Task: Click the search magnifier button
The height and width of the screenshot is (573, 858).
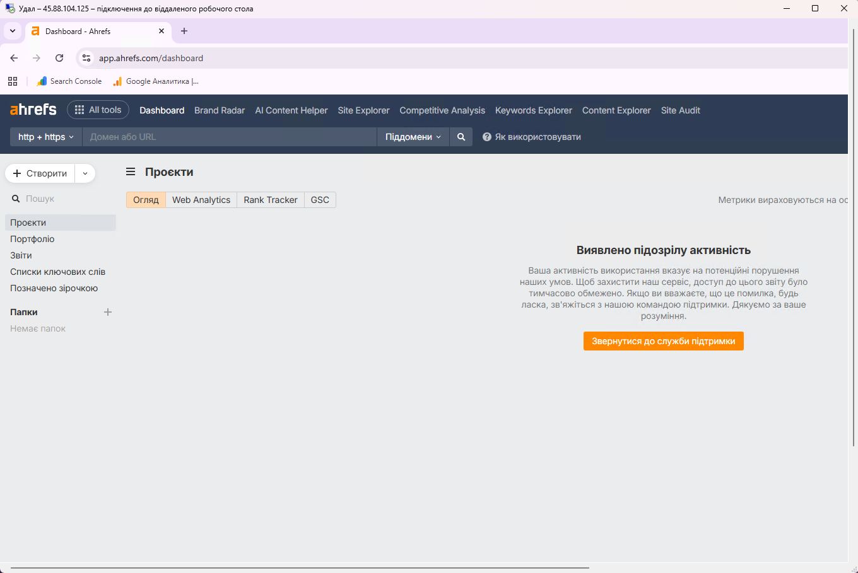Action: 461,137
